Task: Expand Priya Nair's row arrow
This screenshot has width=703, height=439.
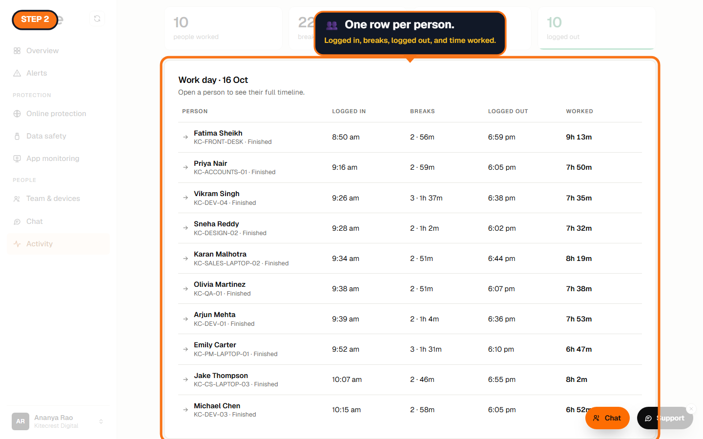Action: [186, 167]
